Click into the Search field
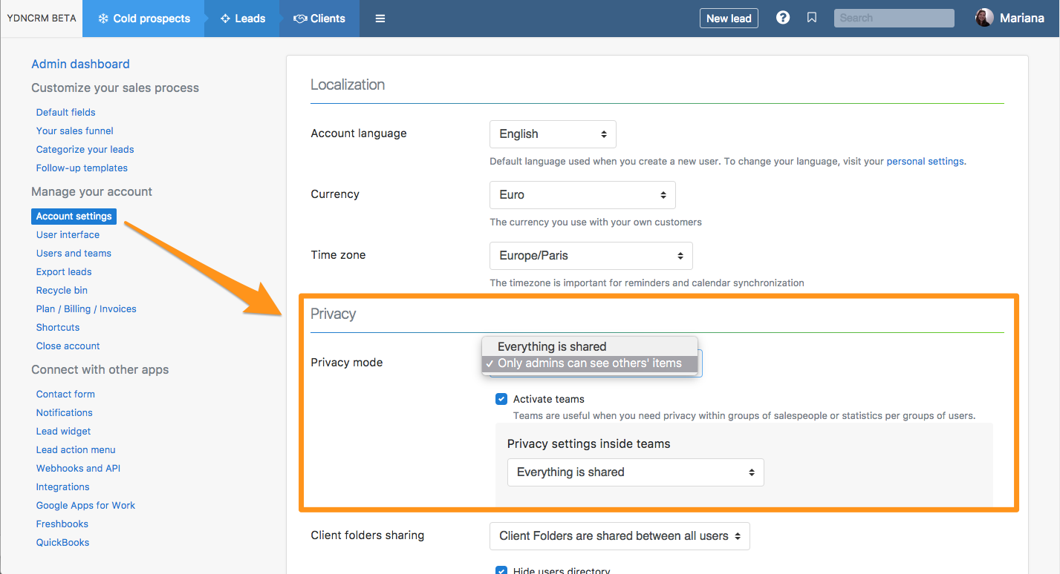Screen dimensions: 1060x574 894,18
